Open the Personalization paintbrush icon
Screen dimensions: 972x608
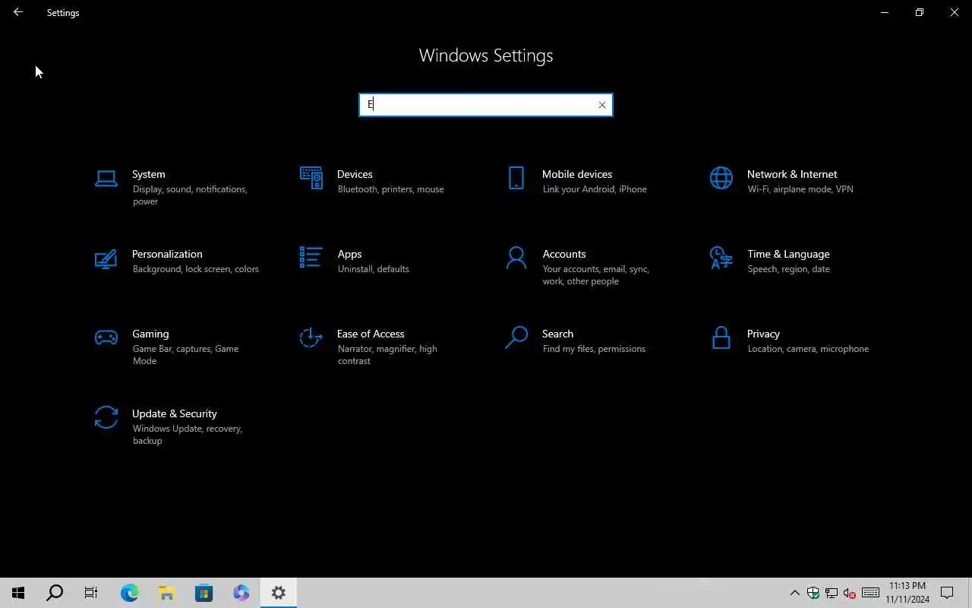point(106,258)
